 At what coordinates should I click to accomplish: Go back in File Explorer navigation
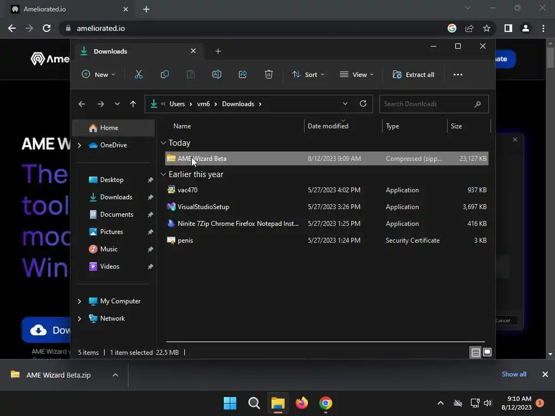[x=82, y=104]
